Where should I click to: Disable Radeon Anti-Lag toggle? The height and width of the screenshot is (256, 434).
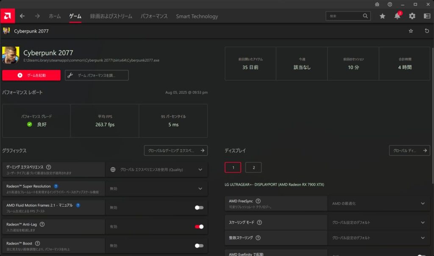point(199,226)
